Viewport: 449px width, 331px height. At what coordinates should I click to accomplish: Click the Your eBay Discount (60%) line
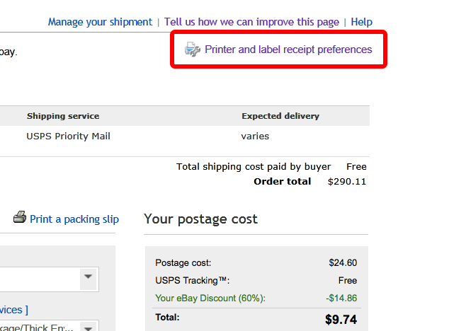tap(210, 298)
